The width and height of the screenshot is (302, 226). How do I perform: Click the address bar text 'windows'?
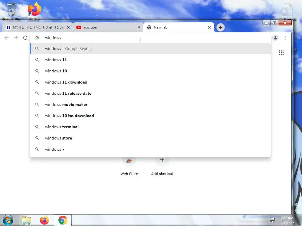(53, 38)
